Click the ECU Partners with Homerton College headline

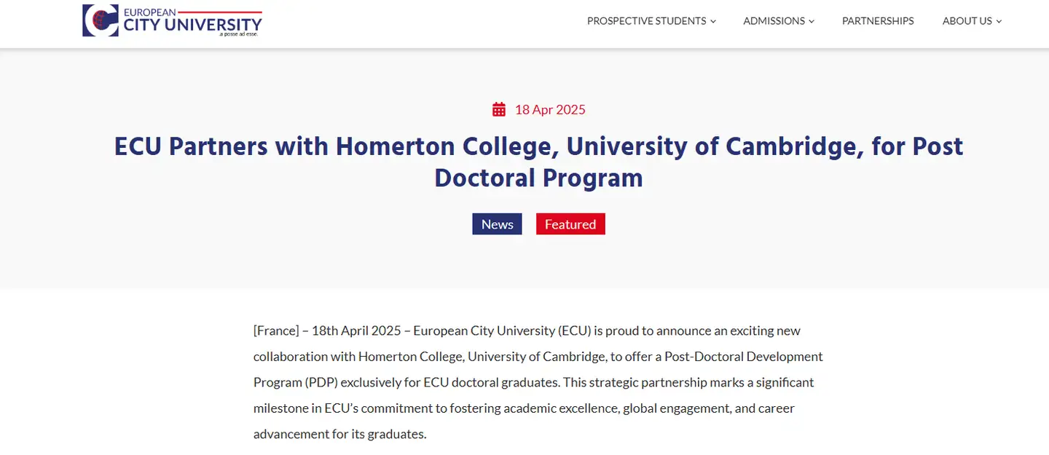click(539, 162)
